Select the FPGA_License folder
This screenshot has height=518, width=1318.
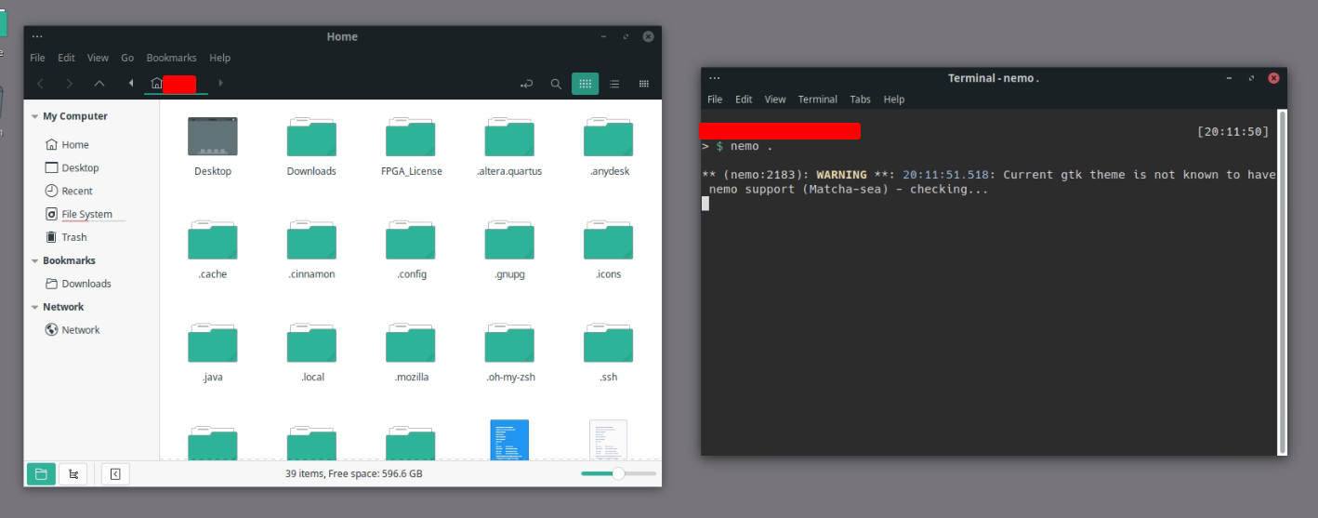pos(411,137)
